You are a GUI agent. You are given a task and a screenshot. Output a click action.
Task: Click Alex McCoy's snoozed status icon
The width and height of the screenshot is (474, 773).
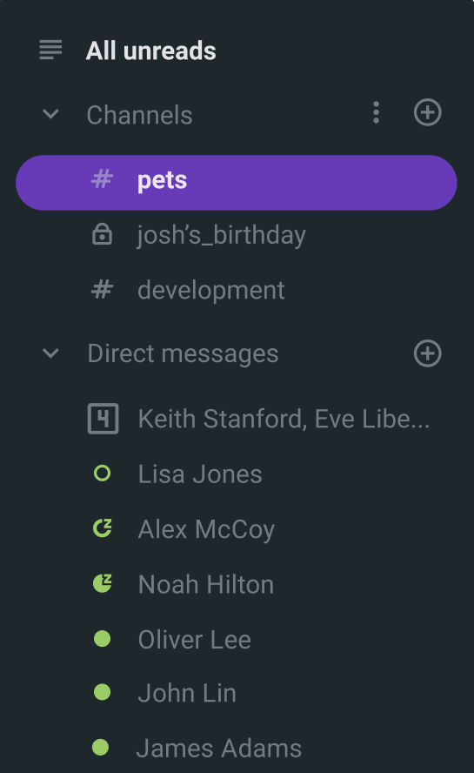(103, 528)
